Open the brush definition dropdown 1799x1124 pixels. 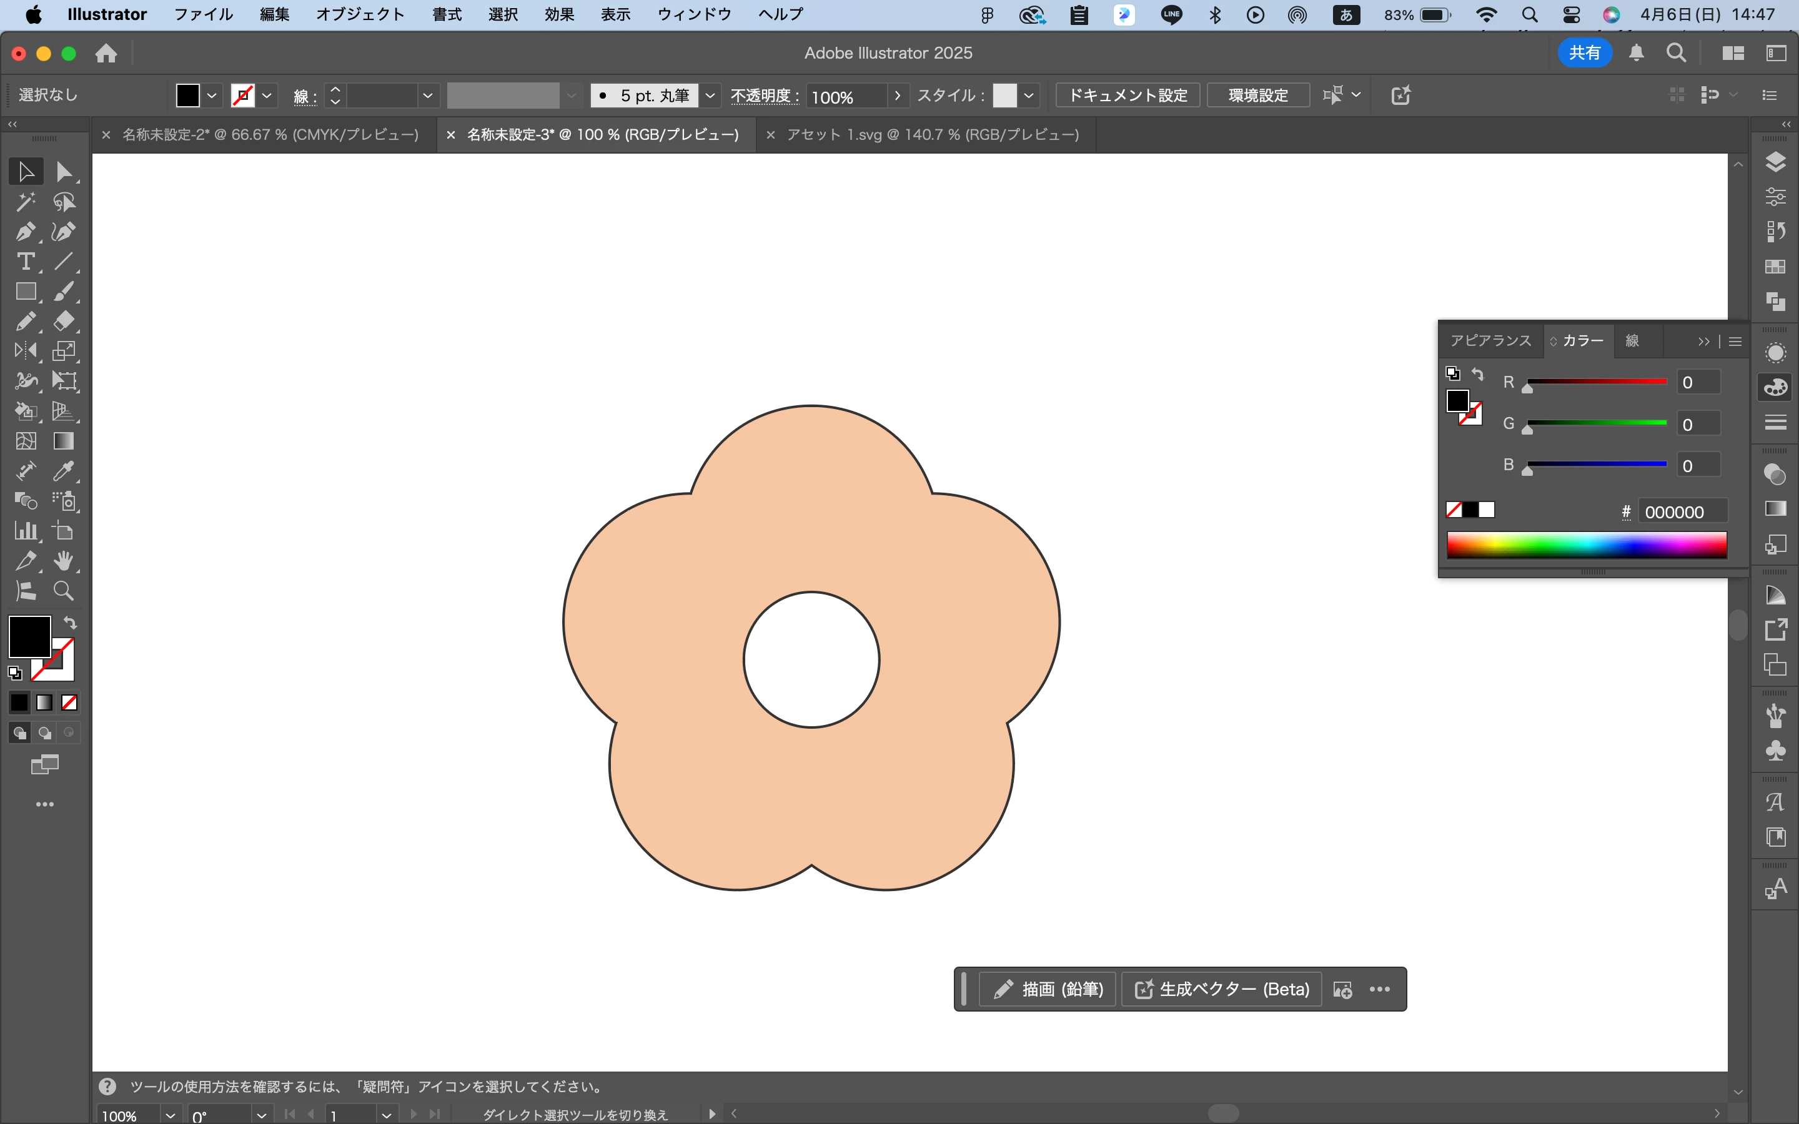710,95
